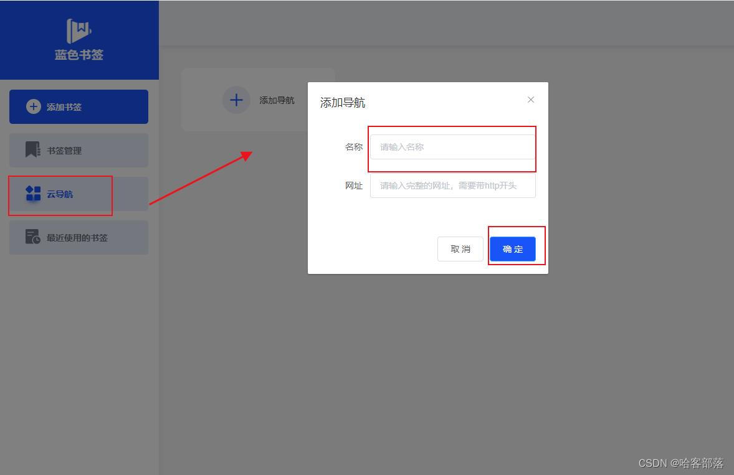Open 最近使用的书签 menu item
The height and width of the screenshot is (475, 734).
[79, 238]
